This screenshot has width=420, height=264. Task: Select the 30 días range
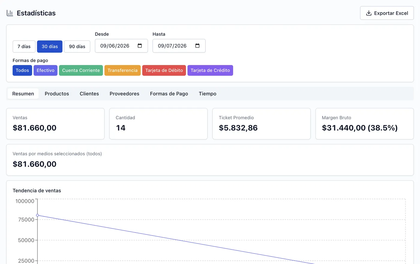(50, 46)
